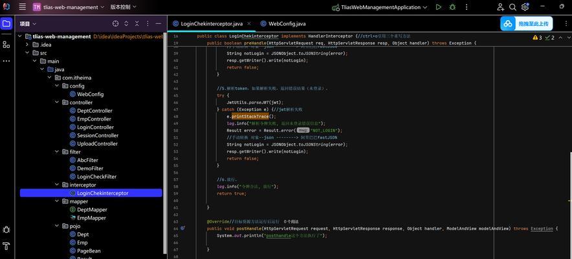Open the Project tool window folder icon
This screenshot has width=572, height=259.
(6, 24)
